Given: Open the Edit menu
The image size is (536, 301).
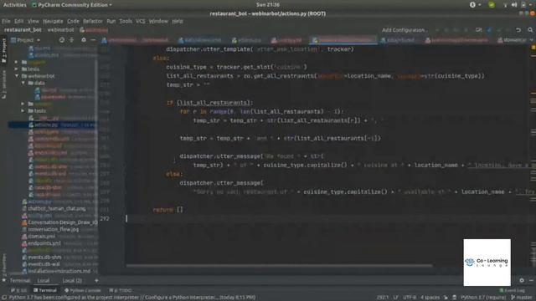Looking at the screenshot, I should point(18,21).
